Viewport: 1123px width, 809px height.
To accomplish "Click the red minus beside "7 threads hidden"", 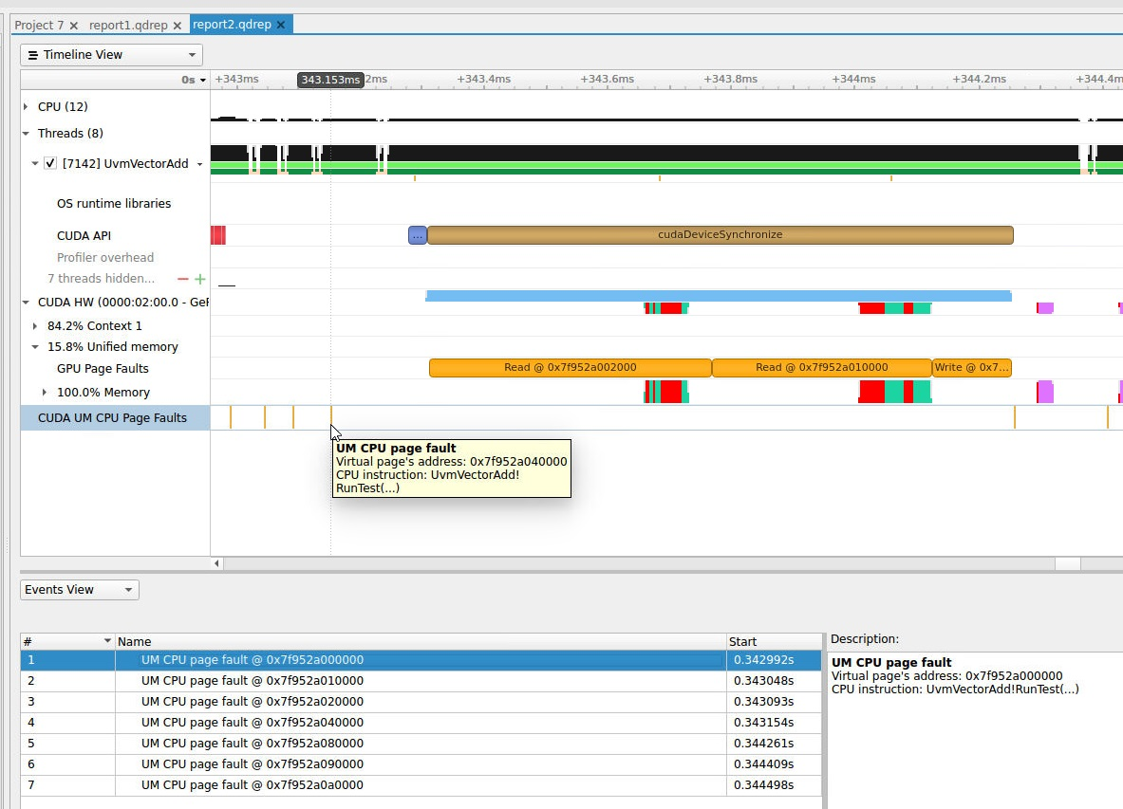I will click(x=180, y=279).
